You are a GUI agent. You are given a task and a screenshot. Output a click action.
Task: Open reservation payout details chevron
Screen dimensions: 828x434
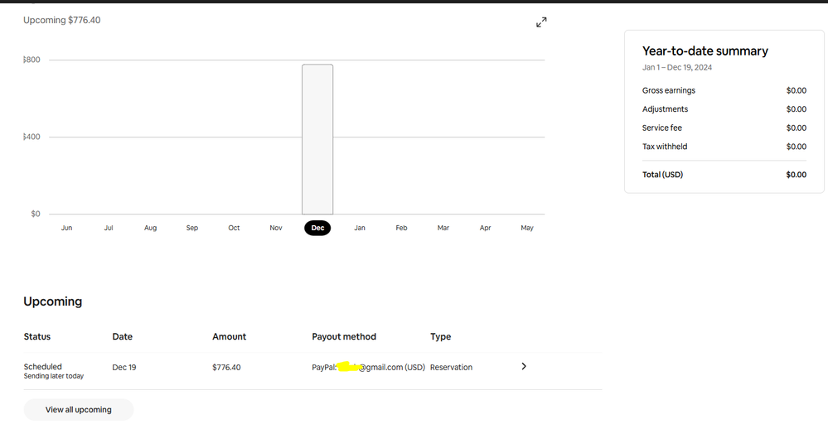tap(524, 366)
